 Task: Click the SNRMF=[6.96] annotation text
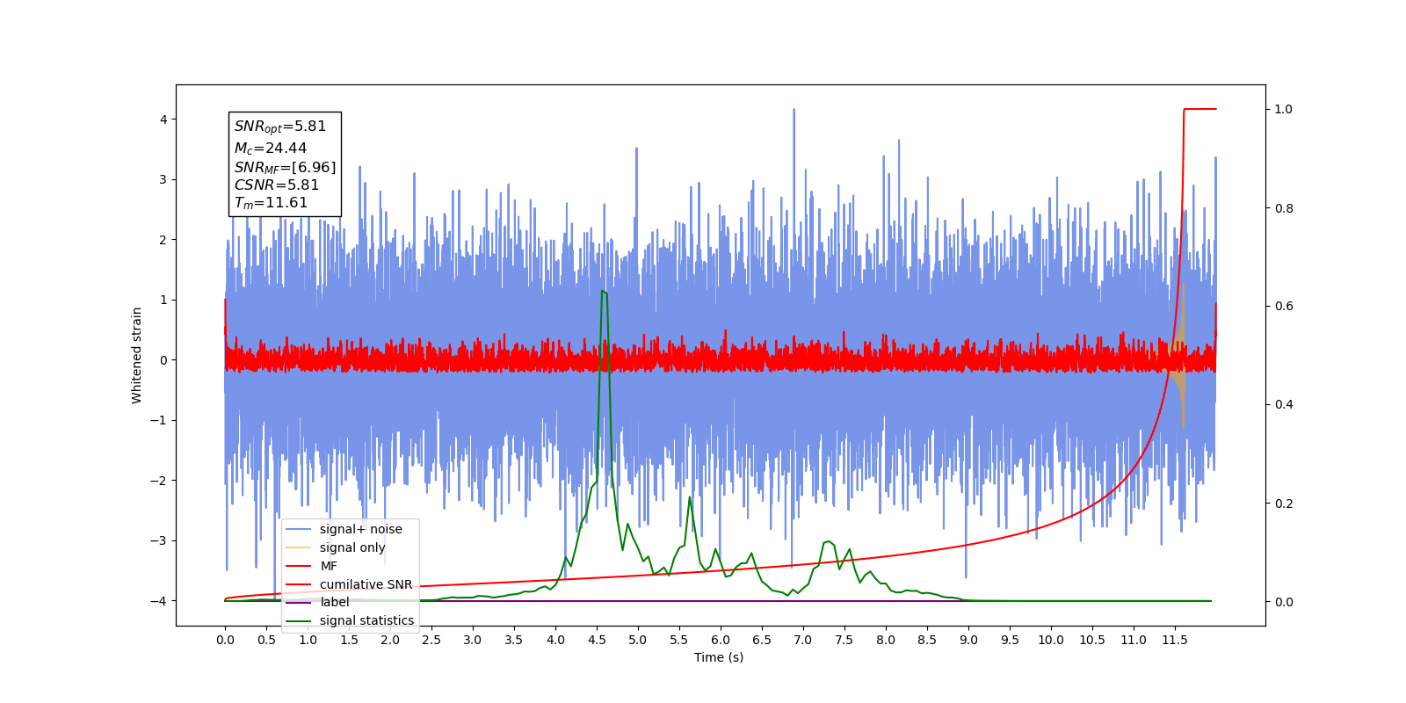[285, 167]
